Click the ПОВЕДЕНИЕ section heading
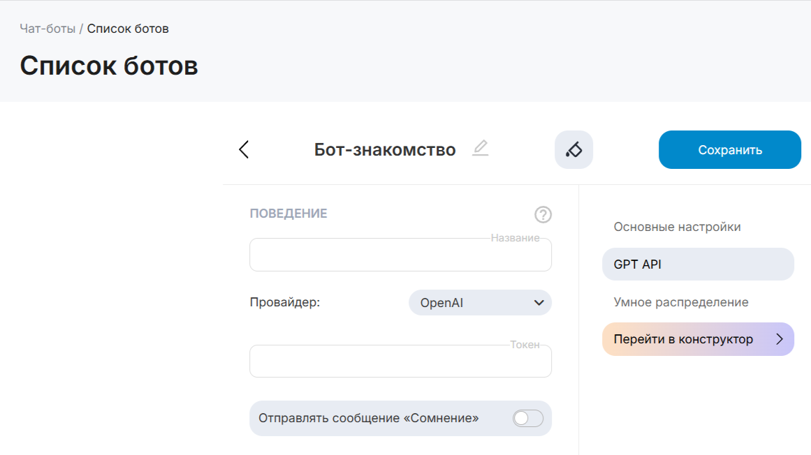This screenshot has height=455, width=811. point(288,214)
